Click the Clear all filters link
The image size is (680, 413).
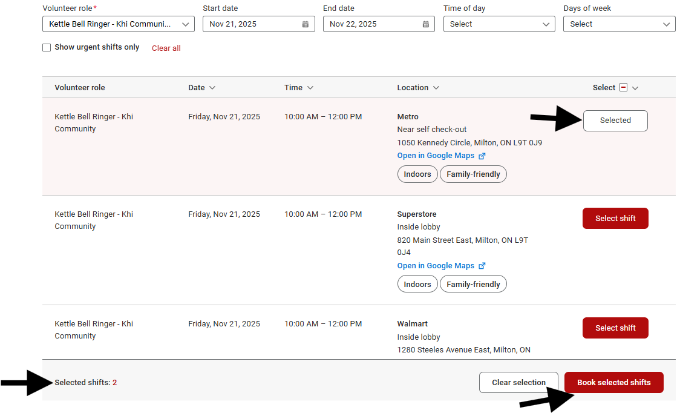pyautogui.click(x=166, y=48)
